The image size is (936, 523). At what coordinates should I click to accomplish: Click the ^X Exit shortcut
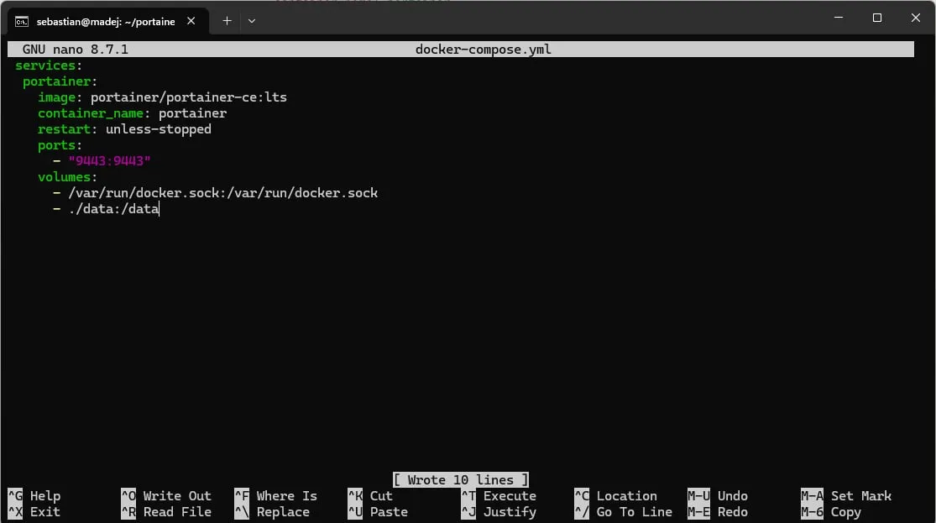coord(34,511)
